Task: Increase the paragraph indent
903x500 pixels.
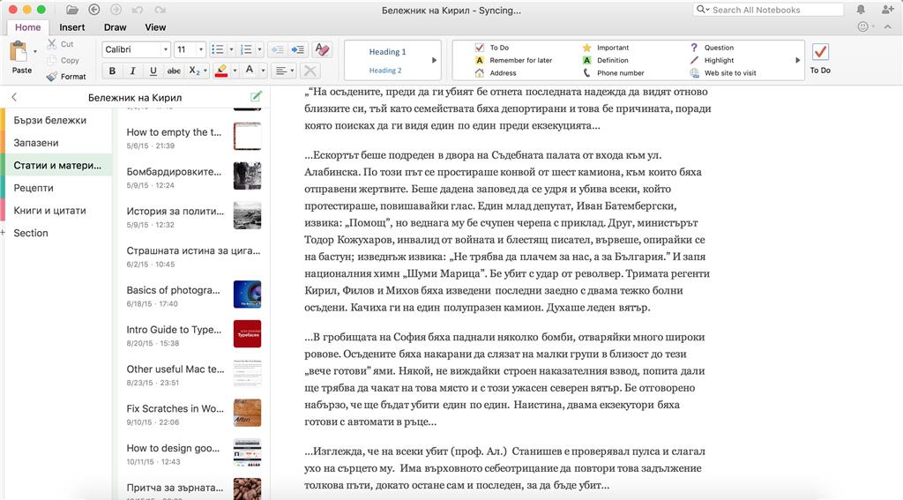Action: click(x=298, y=49)
